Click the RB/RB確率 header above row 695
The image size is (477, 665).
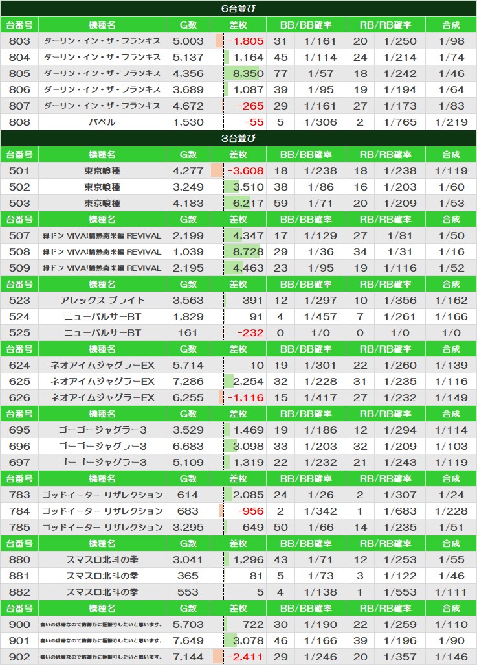386,414
